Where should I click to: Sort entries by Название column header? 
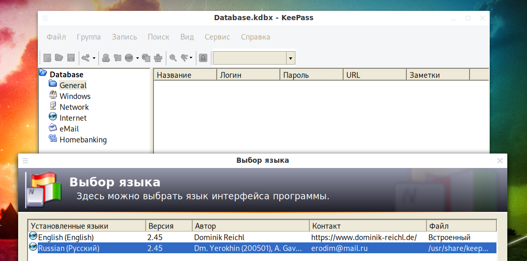pos(185,75)
